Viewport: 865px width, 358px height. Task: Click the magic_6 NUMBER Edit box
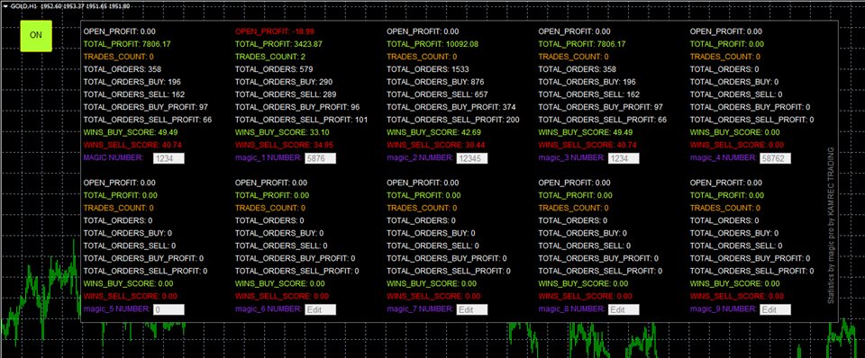coord(321,310)
